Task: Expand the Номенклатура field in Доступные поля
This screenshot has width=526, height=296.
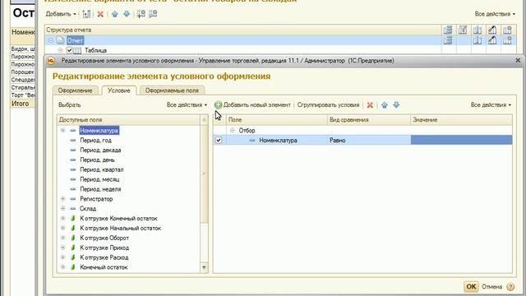Action: coord(62,131)
